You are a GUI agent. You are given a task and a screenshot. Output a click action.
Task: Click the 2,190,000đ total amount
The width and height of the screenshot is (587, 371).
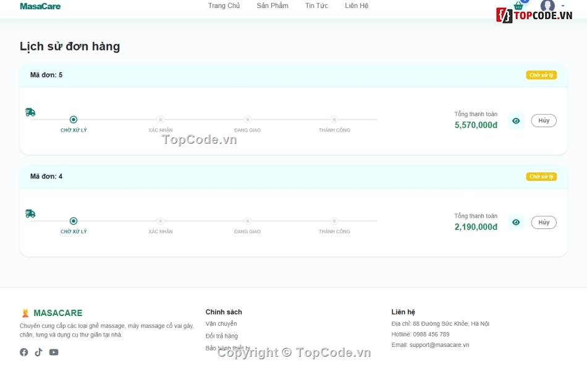click(476, 227)
